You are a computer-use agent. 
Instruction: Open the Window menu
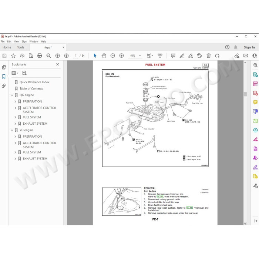click(x=34, y=41)
